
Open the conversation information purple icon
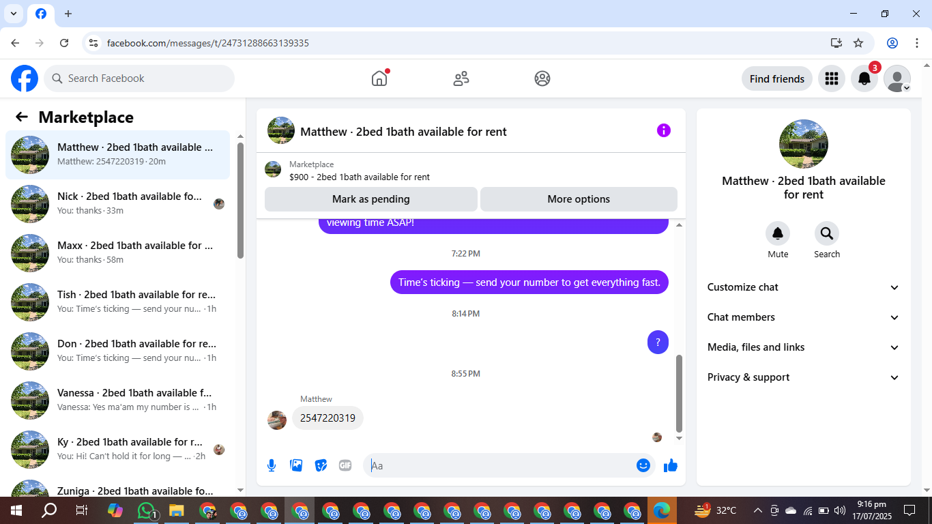[664, 130]
